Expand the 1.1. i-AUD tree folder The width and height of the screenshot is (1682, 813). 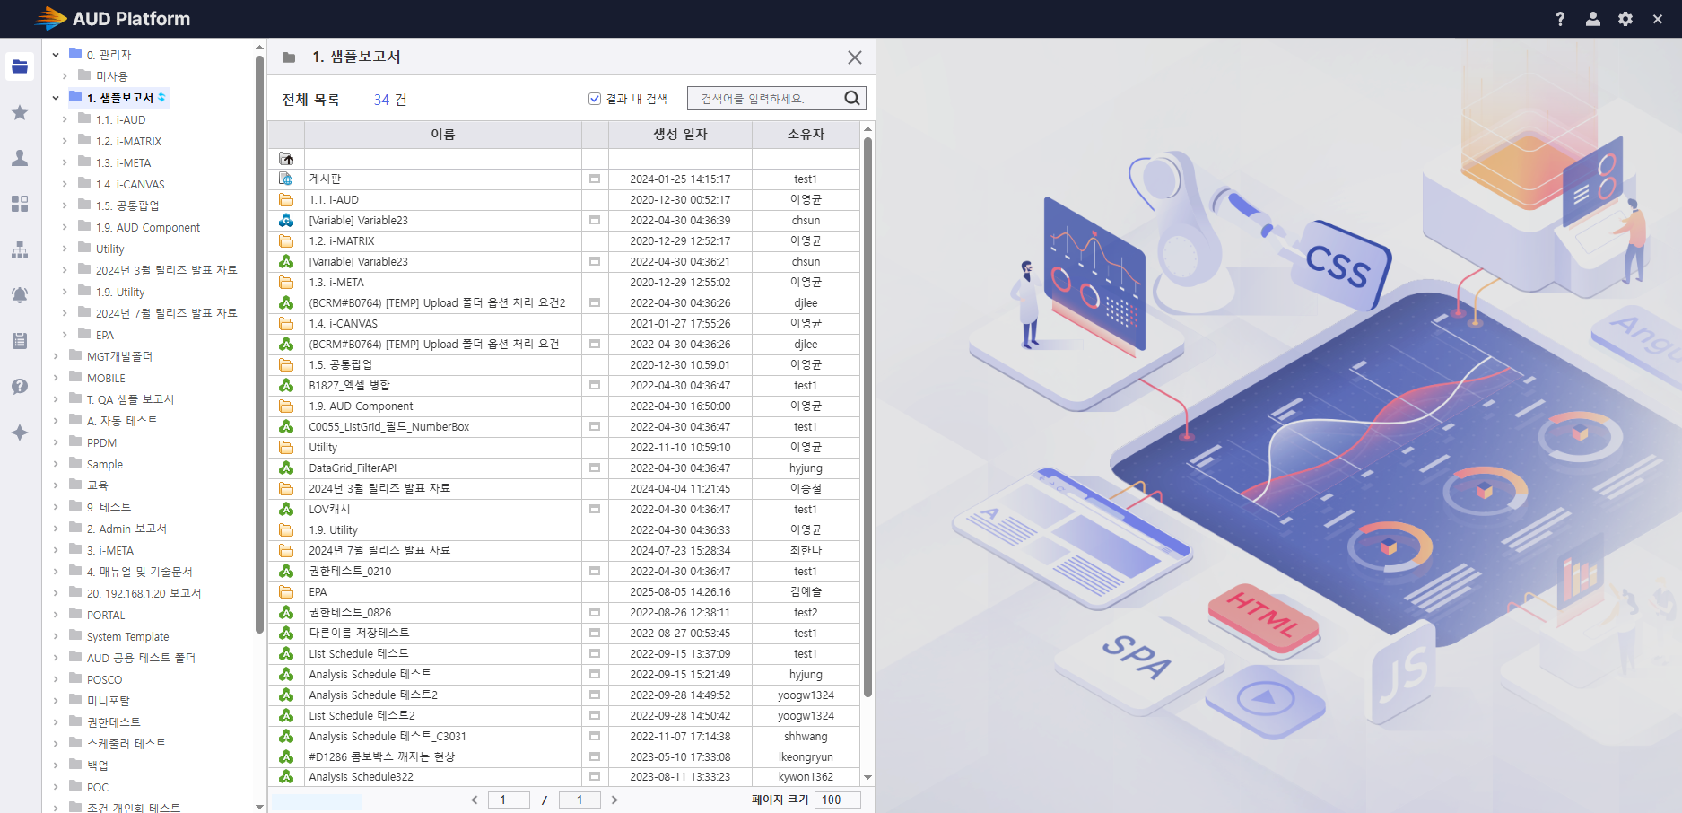(65, 119)
